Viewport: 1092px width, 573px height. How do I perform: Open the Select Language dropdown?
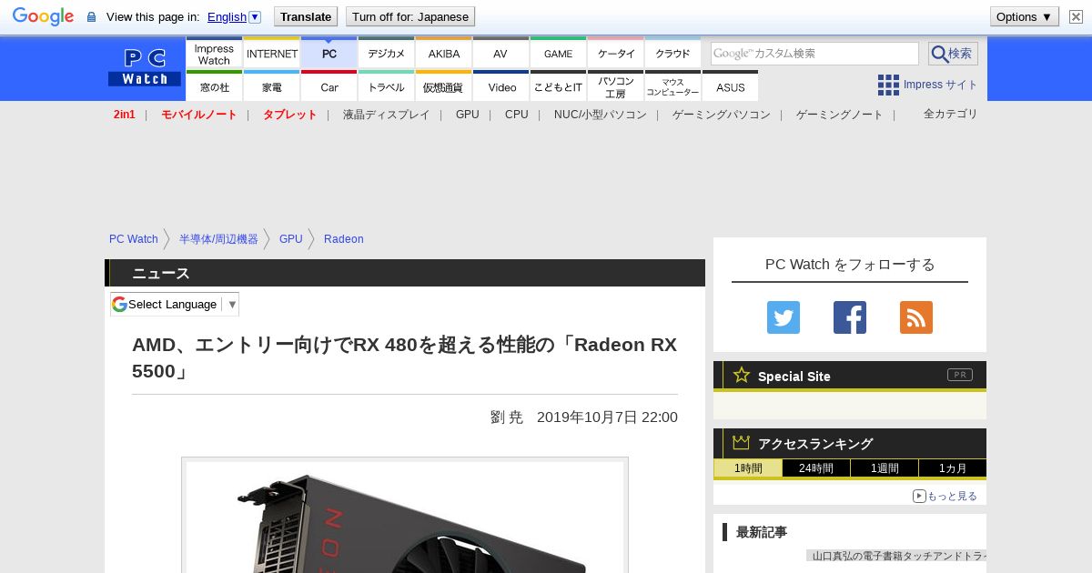[x=175, y=304]
